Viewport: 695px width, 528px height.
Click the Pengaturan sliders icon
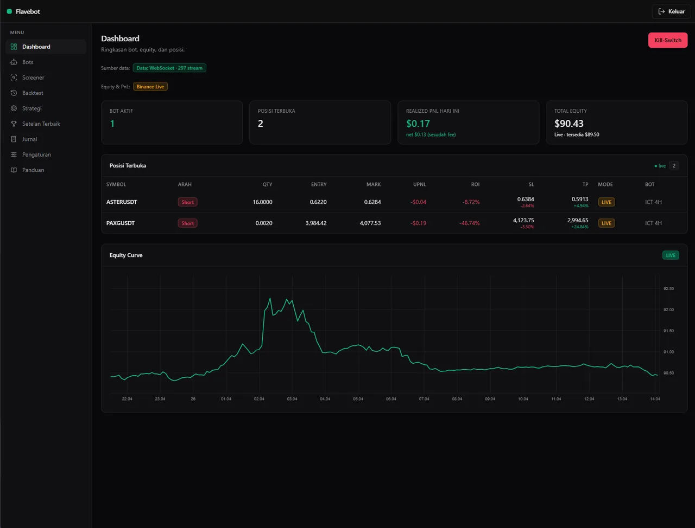[14, 154]
